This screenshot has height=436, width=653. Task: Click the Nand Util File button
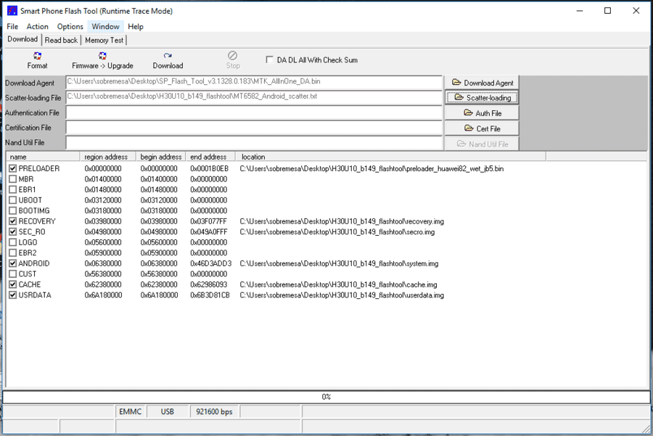[x=482, y=144]
